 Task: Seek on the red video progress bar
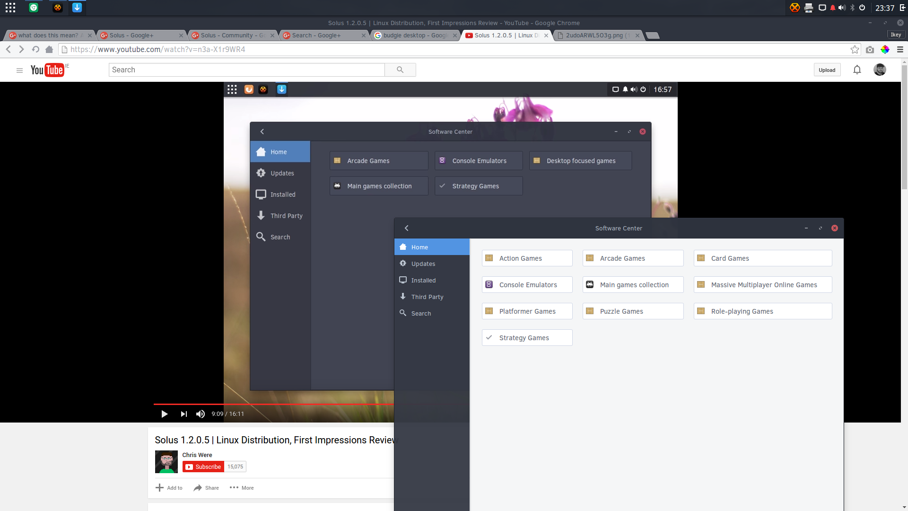274,405
